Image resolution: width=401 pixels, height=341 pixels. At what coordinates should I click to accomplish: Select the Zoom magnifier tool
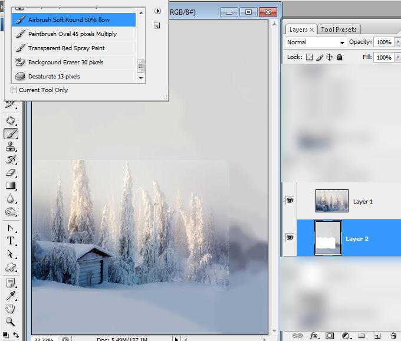click(x=11, y=322)
